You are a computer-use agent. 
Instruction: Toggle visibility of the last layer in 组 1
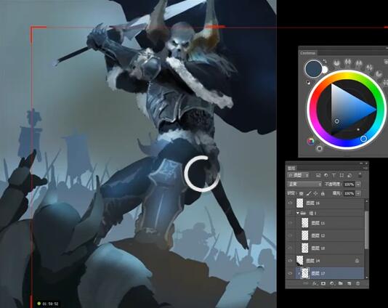(x=290, y=248)
